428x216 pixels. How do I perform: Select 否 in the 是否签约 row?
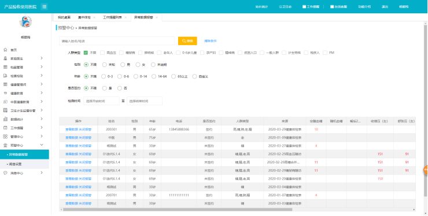(120, 88)
